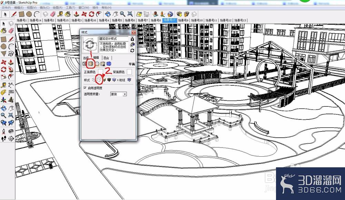Open the Edge settings icon in edit tab
The height and width of the screenshot is (200, 345).
pos(84,64)
